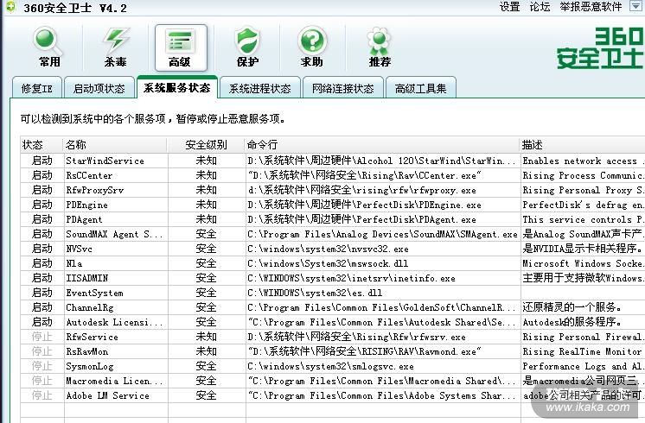Switch to the 系统进程状态 tab
Image resolution: width=645 pixels, height=423 pixels.
click(x=260, y=88)
